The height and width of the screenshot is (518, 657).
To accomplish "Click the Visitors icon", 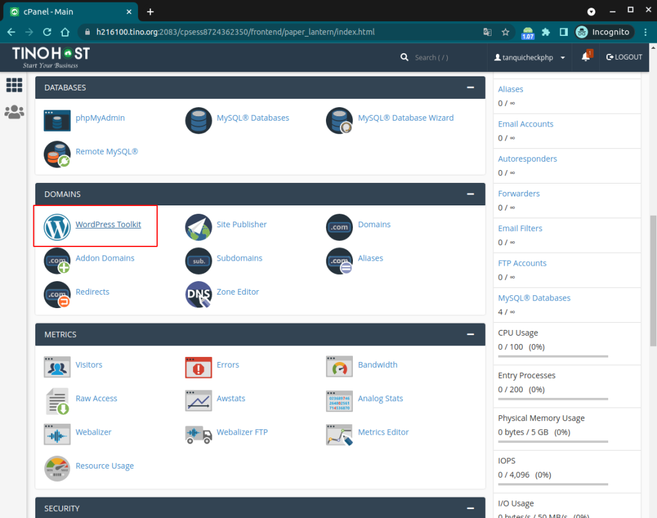I will 57,367.
